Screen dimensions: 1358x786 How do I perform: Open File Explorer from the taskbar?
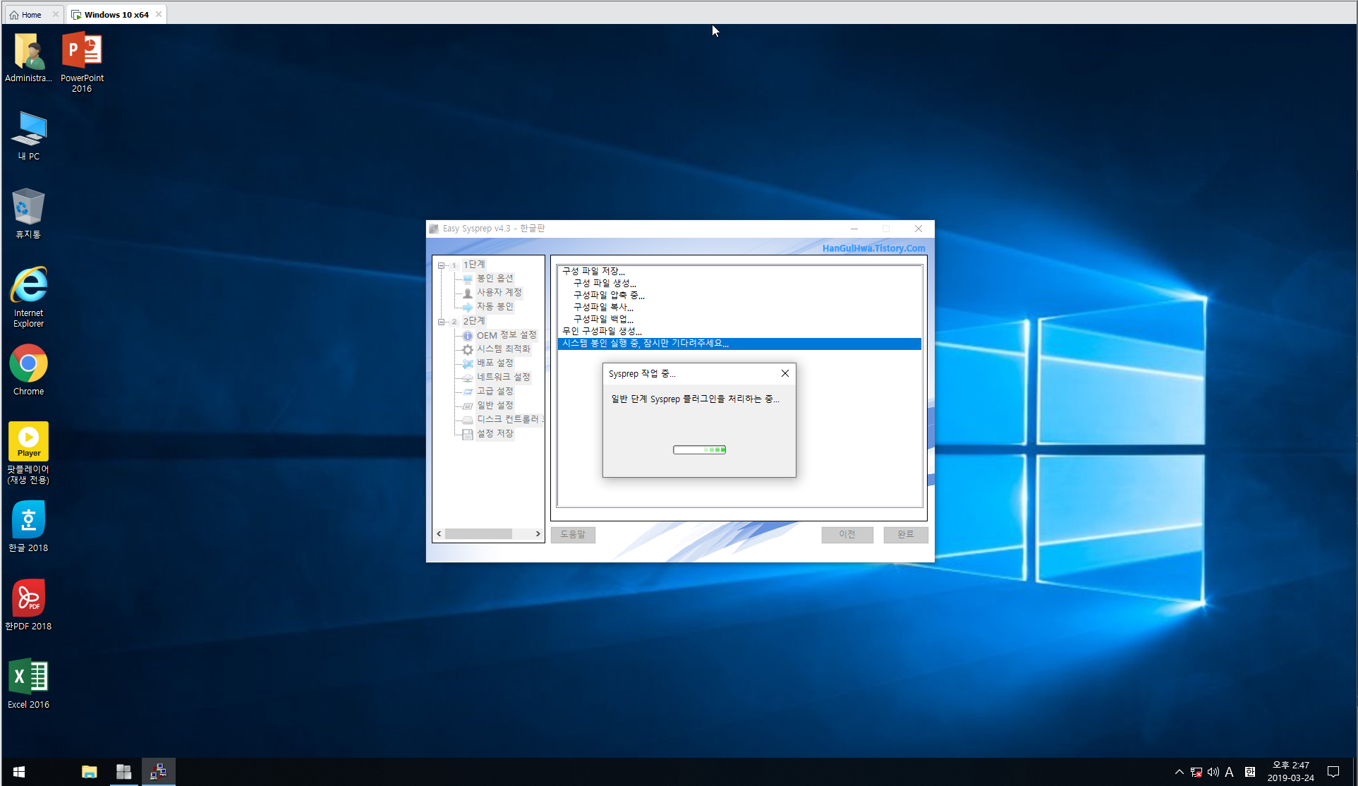[89, 772]
